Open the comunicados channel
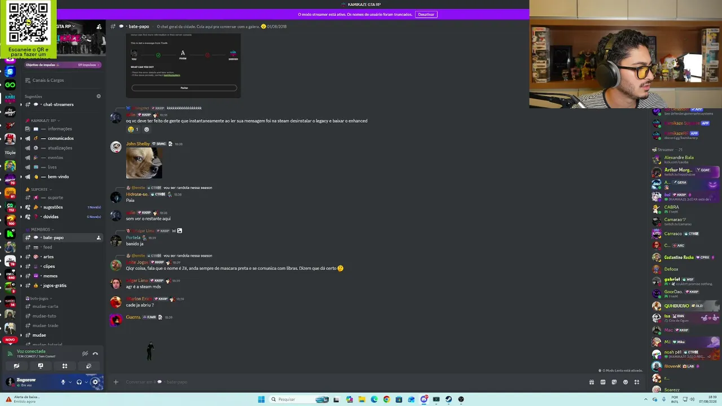This screenshot has width=722, height=406. 62,138
